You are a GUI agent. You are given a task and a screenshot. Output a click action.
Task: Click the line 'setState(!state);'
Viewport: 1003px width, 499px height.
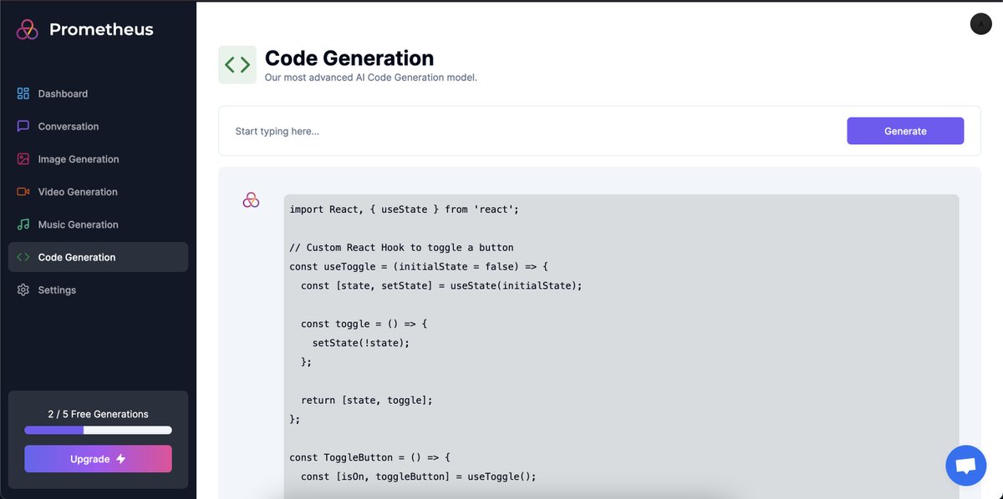(361, 343)
